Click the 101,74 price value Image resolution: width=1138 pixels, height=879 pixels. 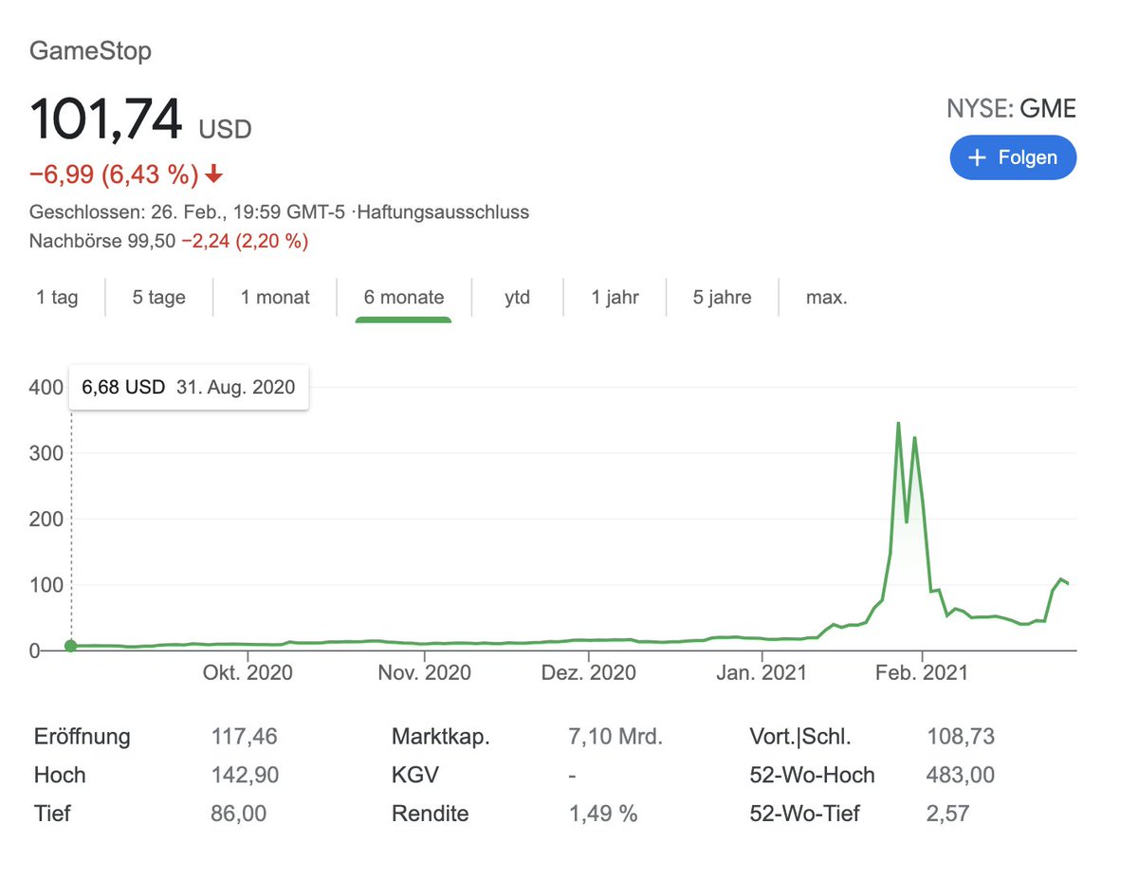105,119
